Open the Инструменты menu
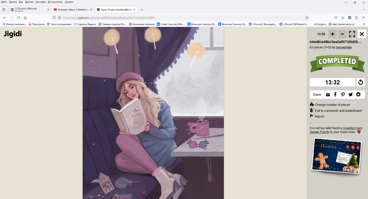The image size is (368, 199). click(55, 2)
